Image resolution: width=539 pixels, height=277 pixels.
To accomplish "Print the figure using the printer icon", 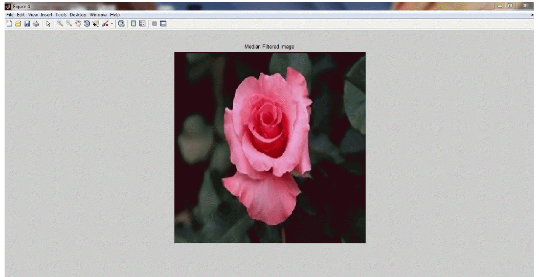I will (36, 24).
